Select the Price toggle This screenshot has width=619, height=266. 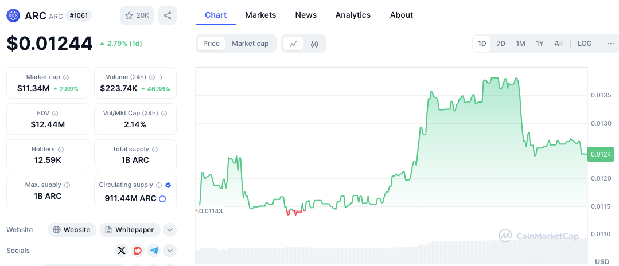[211, 44]
